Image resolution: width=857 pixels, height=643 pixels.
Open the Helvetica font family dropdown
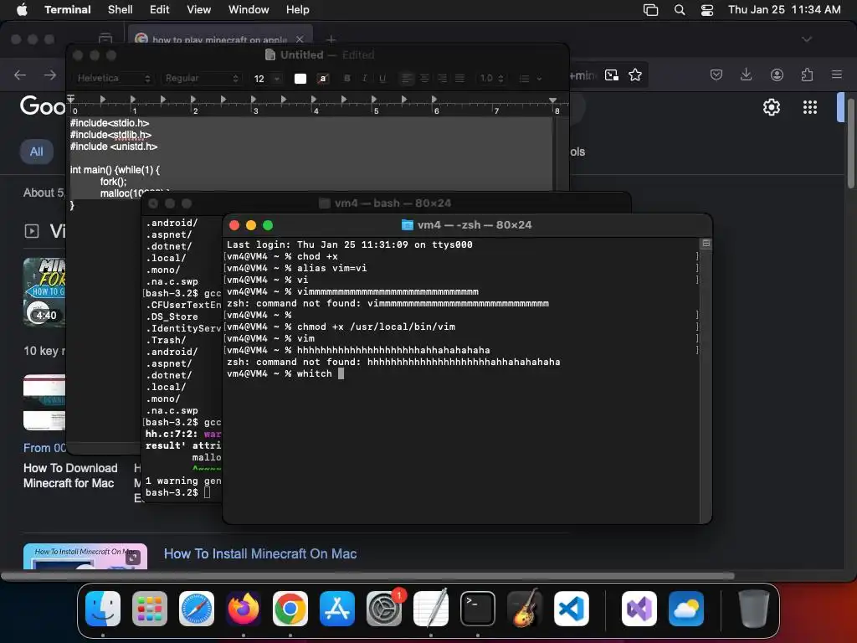(113, 78)
